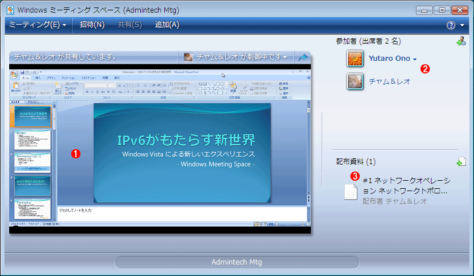
Task: Open the 招待(N) menu item
Action: click(x=92, y=25)
